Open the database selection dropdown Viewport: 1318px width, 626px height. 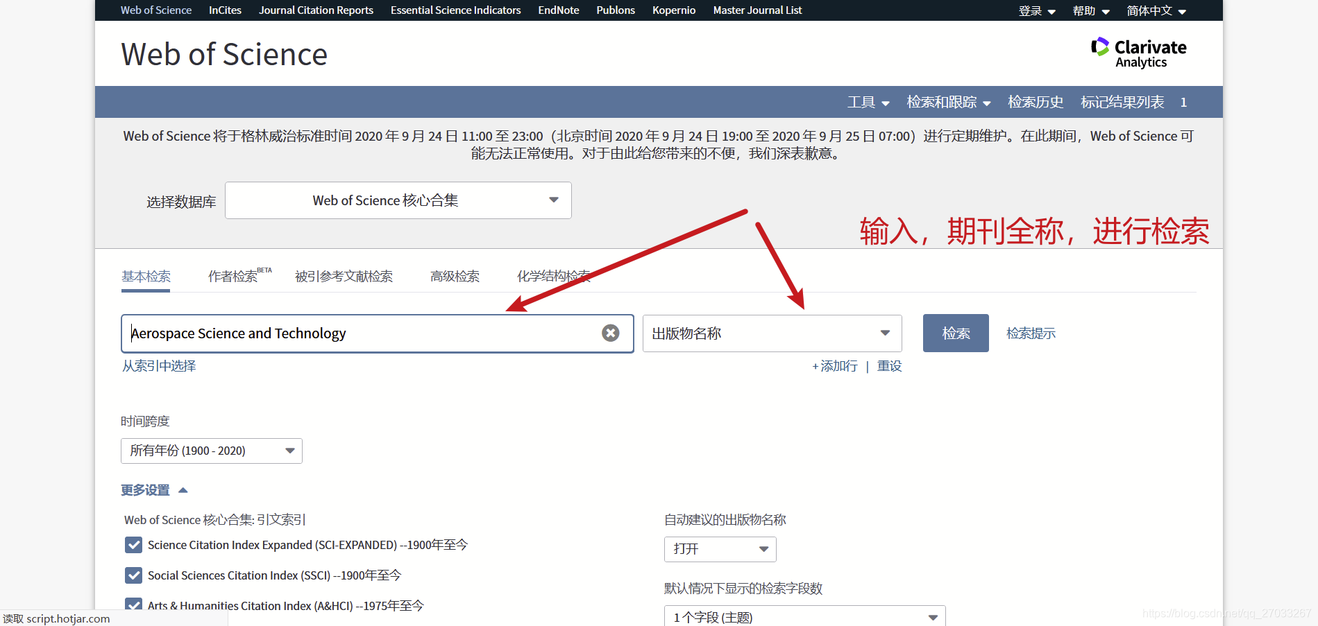[398, 200]
